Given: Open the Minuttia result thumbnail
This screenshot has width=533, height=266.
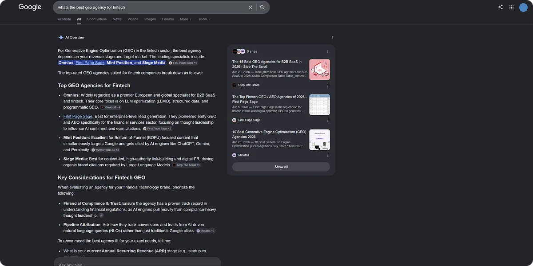Looking at the screenshot, I should tap(319, 140).
